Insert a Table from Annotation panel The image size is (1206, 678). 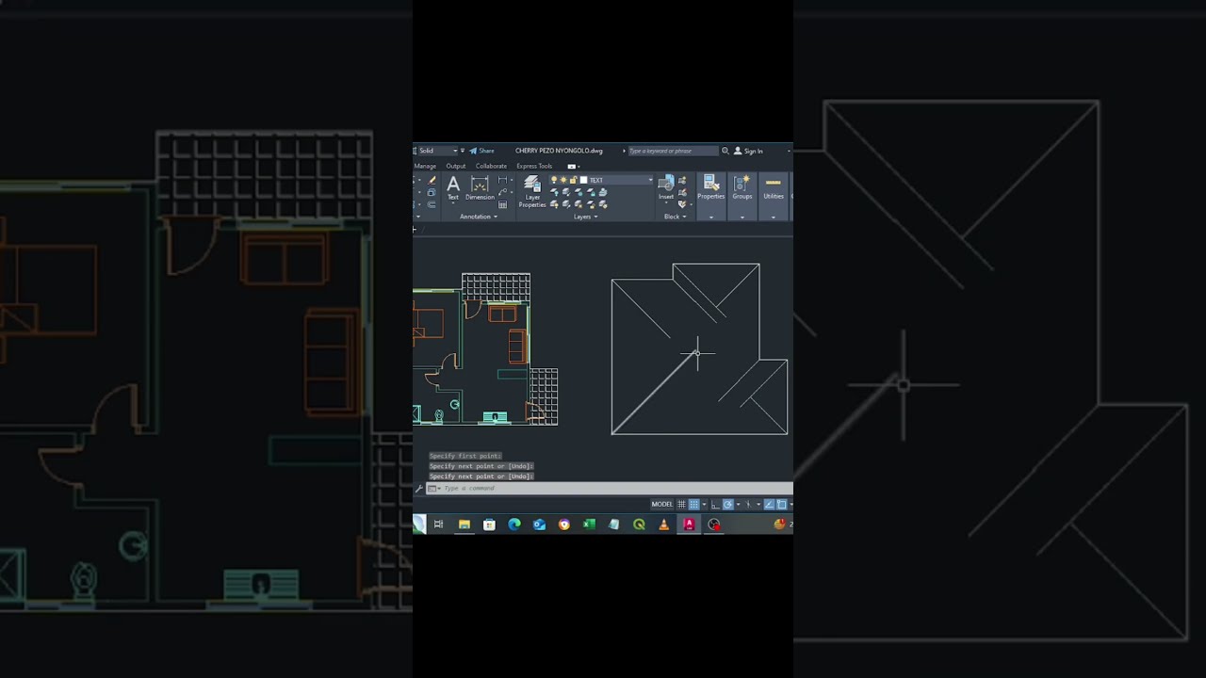coord(502,204)
